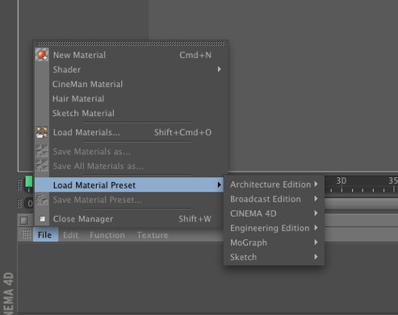Screen dimensions: 398x315
Task: Expand the MoGraph submenu arrow
Action: coord(316,242)
